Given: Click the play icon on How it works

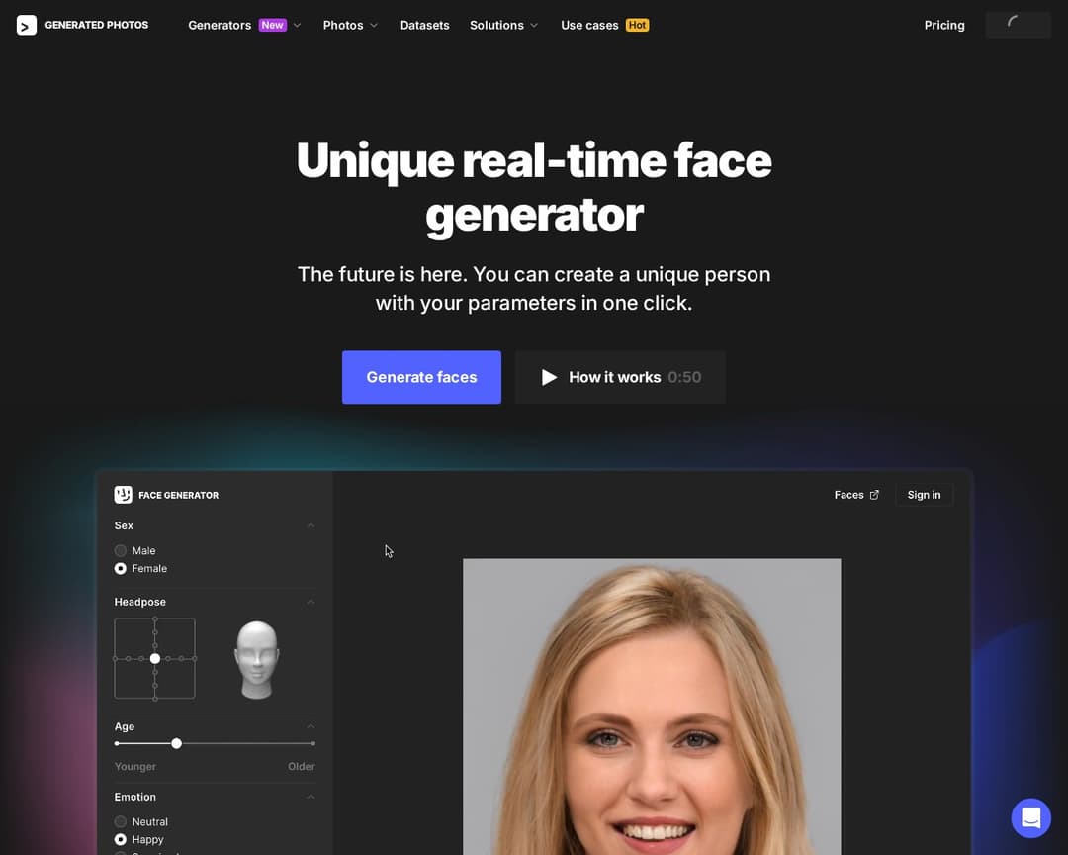Looking at the screenshot, I should coord(549,377).
